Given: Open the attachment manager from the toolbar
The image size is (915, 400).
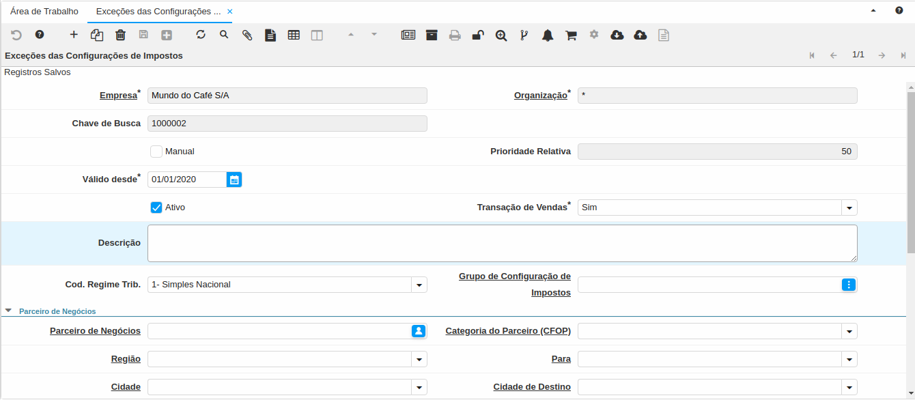Looking at the screenshot, I should (247, 34).
